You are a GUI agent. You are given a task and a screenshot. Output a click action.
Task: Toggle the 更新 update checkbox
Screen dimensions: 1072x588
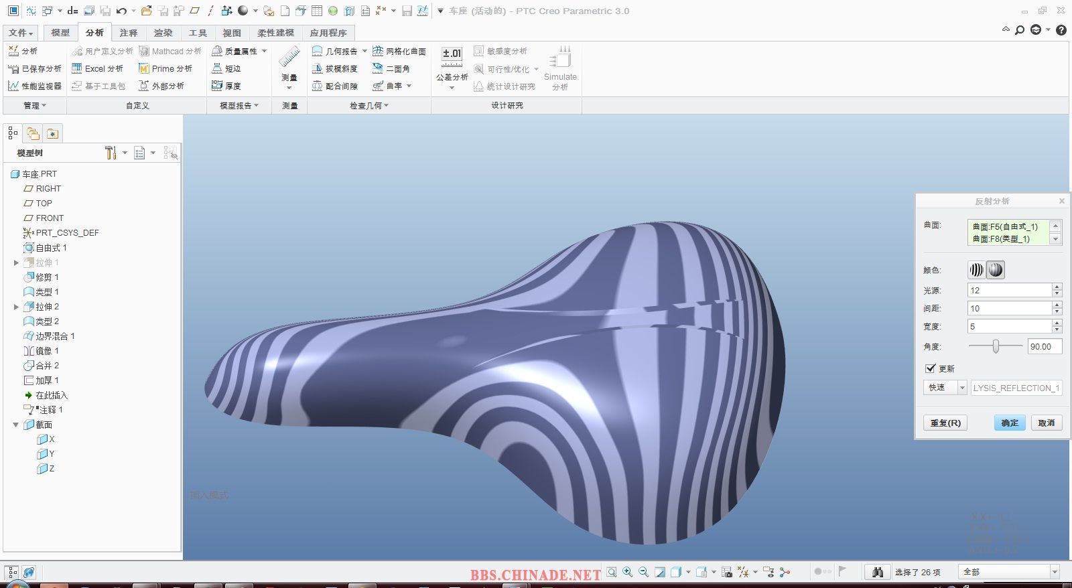point(930,368)
